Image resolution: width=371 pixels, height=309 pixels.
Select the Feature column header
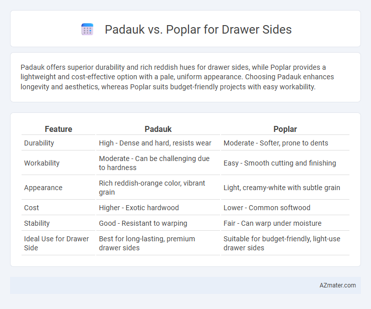point(59,129)
